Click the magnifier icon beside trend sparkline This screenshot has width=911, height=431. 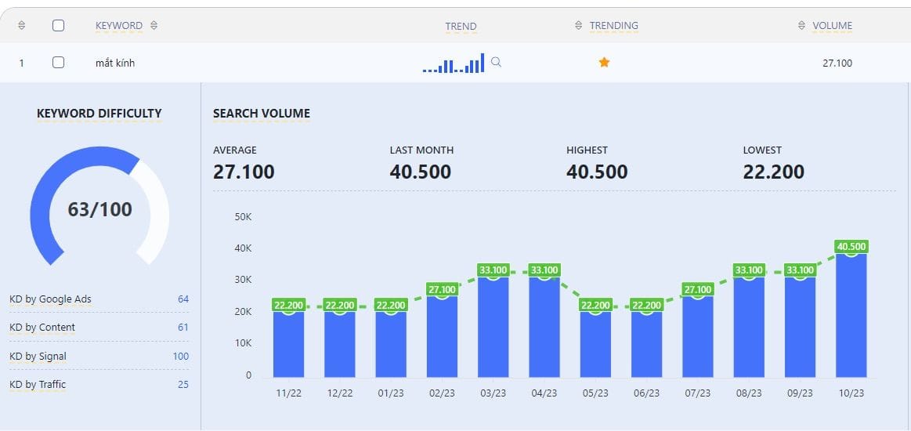pos(496,63)
